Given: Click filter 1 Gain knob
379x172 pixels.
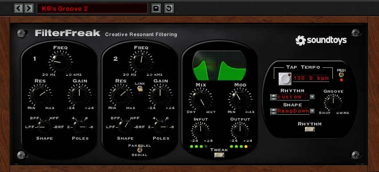Looking at the screenshot, I should pos(79,95).
